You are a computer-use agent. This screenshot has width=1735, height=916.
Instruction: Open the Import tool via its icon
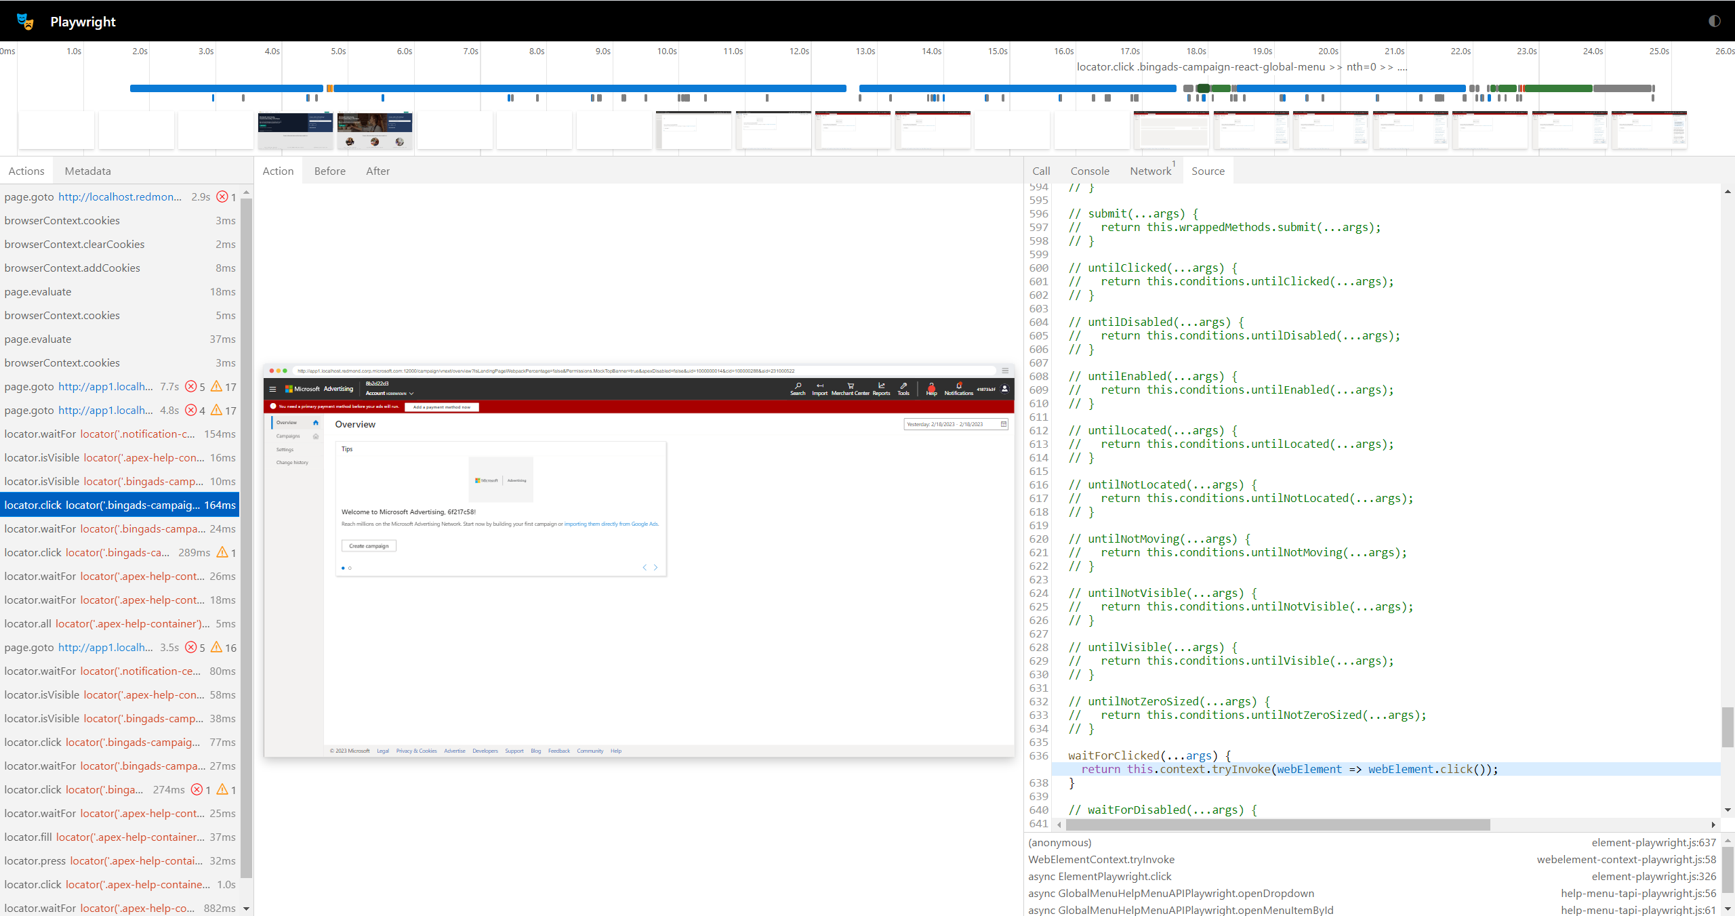click(820, 386)
